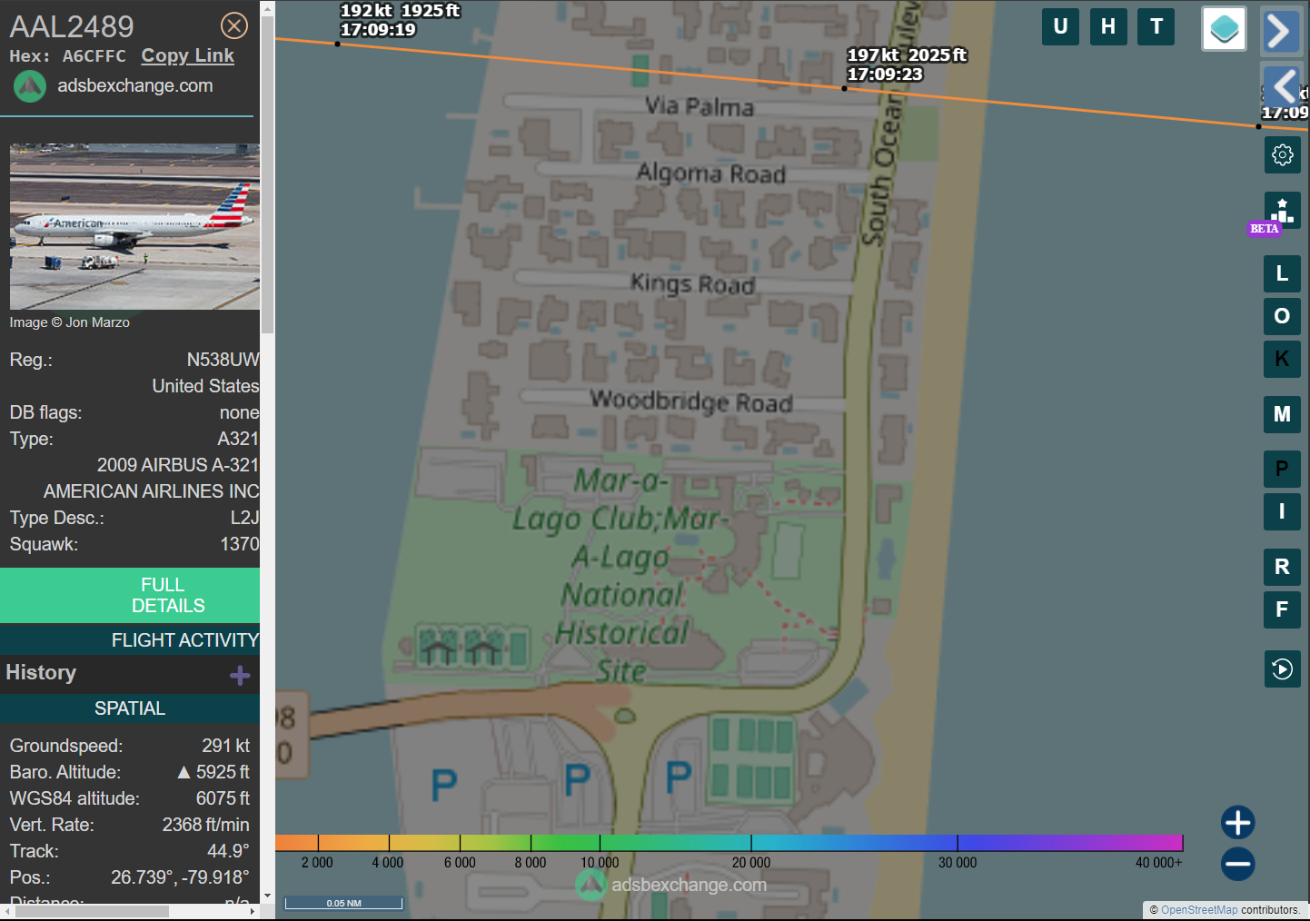Click the scrollbar down arrow
The width and height of the screenshot is (1310, 921).
point(267,896)
